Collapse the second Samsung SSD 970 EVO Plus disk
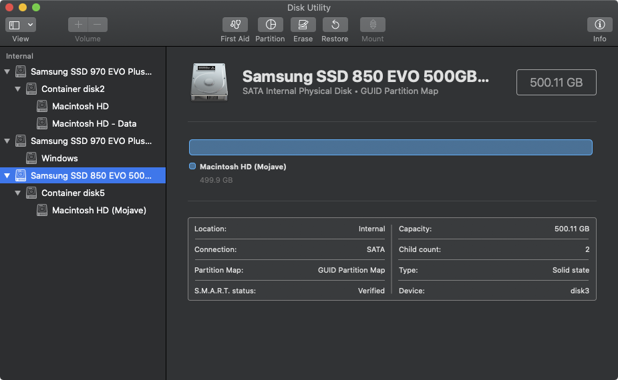618x380 pixels. (7, 141)
